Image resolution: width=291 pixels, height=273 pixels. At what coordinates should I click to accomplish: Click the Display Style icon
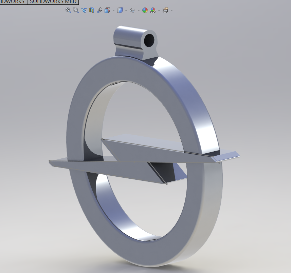(x=120, y=10)
